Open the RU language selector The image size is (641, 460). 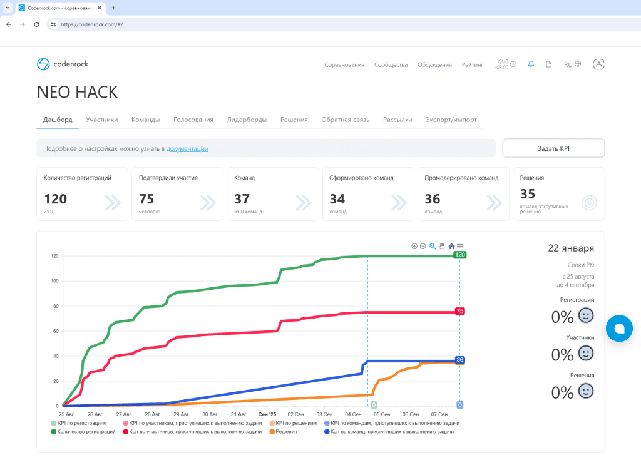(x=572, y=64)
